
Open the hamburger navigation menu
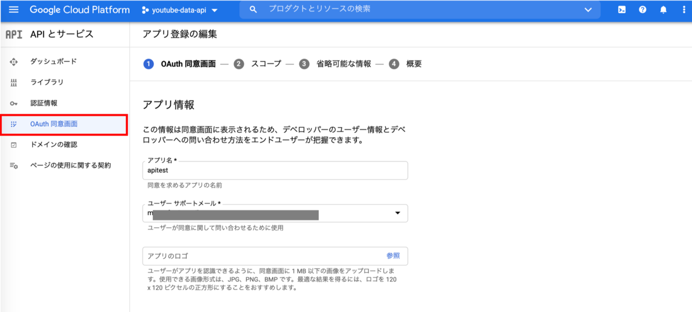tap(14, 10)
